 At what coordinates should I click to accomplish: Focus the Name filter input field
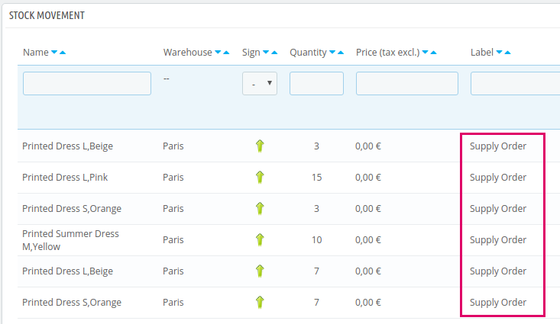point(87,83)
